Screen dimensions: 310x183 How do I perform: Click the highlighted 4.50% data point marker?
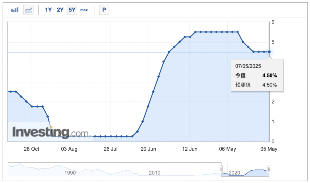(x=269, y=52)
